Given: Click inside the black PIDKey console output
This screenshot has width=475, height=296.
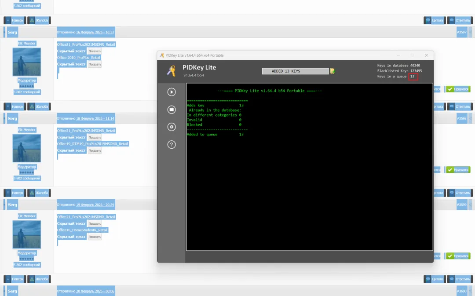Looking at the screenshot, I should pyautogui.click(x=310, y=167).
